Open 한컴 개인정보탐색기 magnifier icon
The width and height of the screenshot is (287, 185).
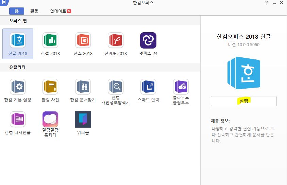116,87
